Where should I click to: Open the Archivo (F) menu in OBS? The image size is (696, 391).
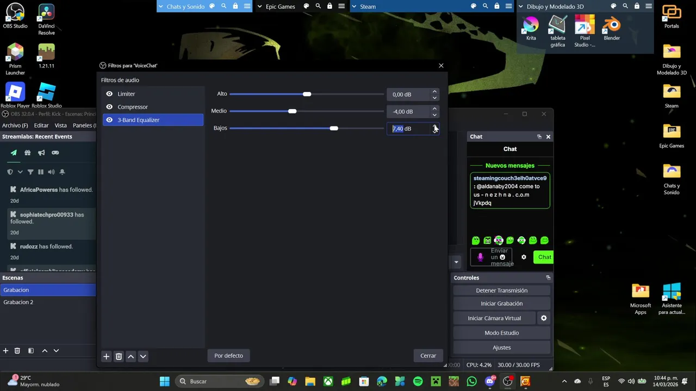[15, 125]
